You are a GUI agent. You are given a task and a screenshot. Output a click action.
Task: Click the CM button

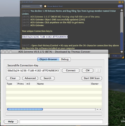87,70
